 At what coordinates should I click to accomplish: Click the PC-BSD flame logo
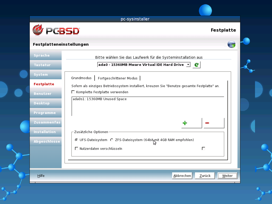click(37, 30)
